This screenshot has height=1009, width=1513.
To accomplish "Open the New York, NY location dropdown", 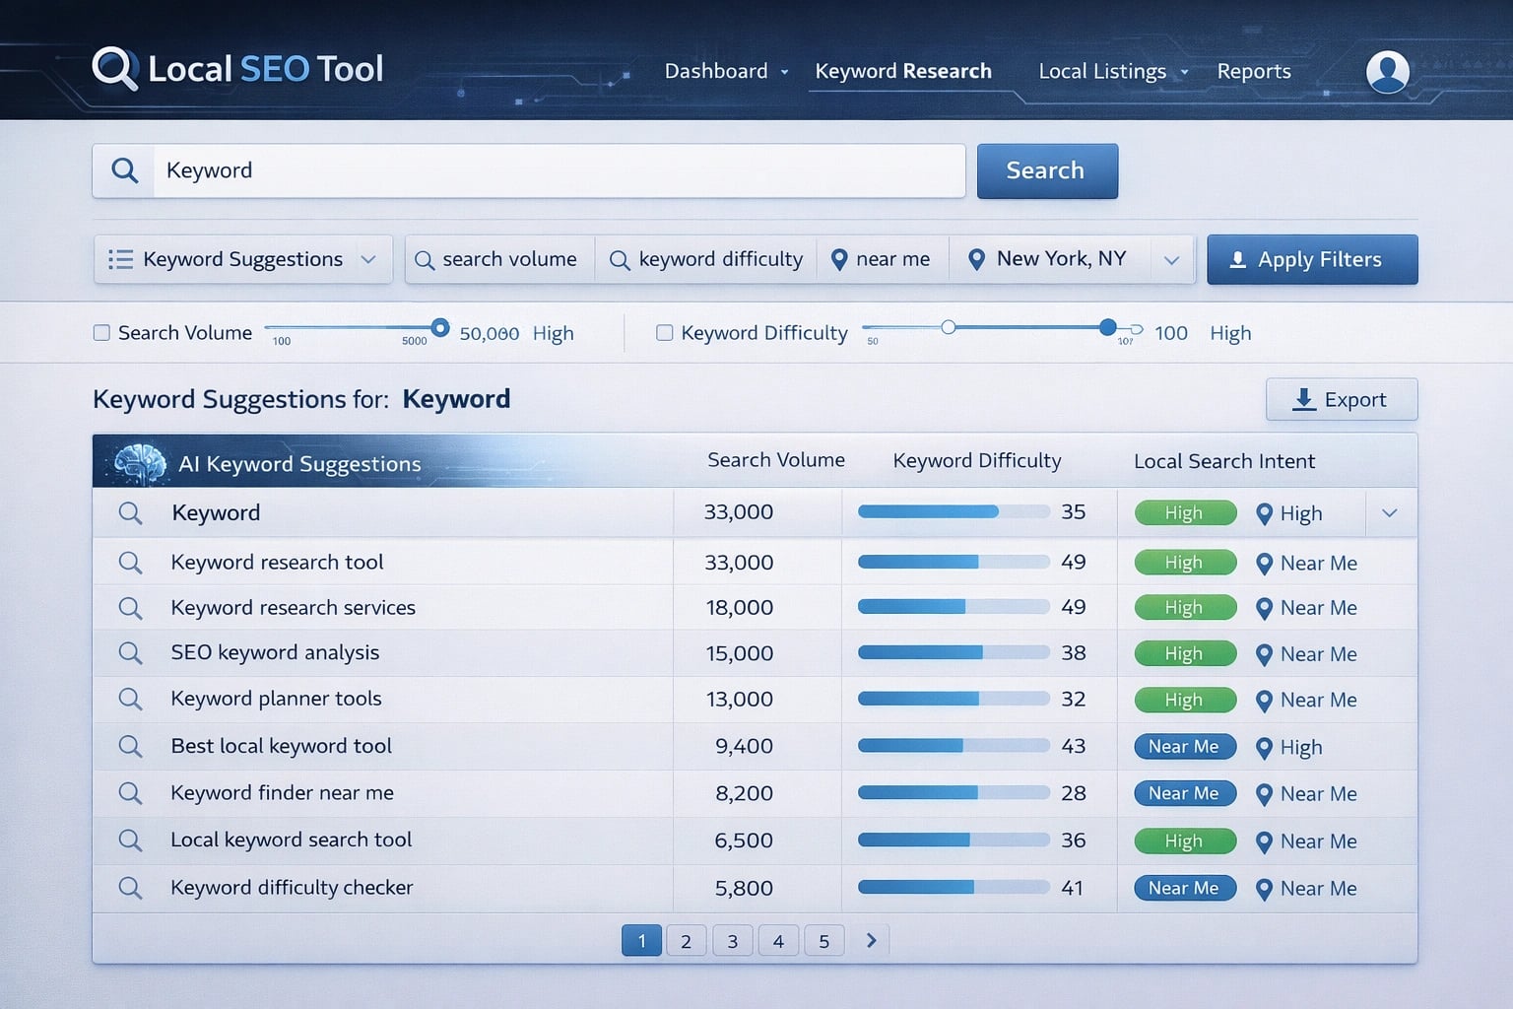I will pos(1171,259).
